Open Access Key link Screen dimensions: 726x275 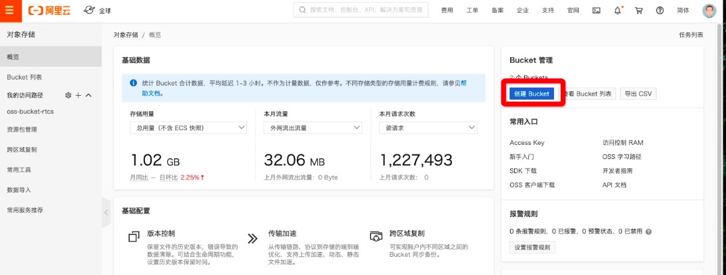click(x=527, y=143)
